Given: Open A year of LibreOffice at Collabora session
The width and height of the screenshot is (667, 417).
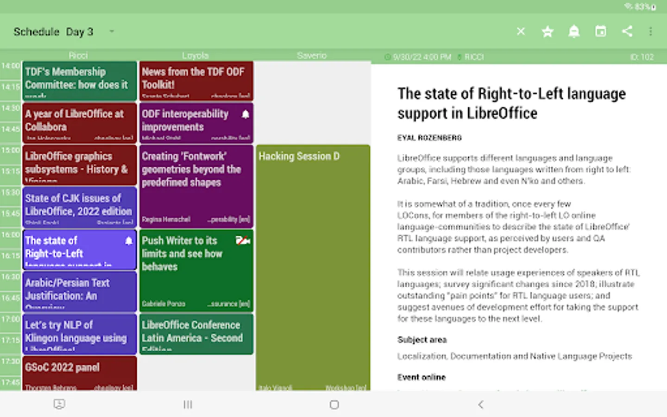Looking at the screenshot, I should (x=80, y=123).
